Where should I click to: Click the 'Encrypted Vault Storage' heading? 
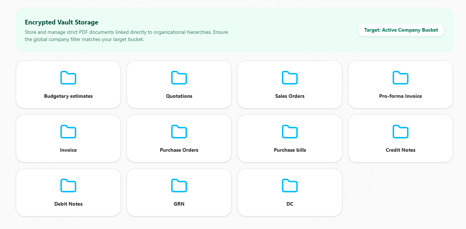click(61, 22)
